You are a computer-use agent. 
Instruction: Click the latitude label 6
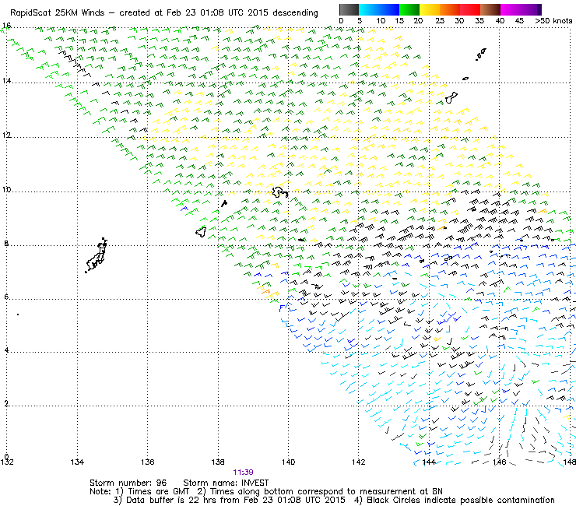coord(6,297)
